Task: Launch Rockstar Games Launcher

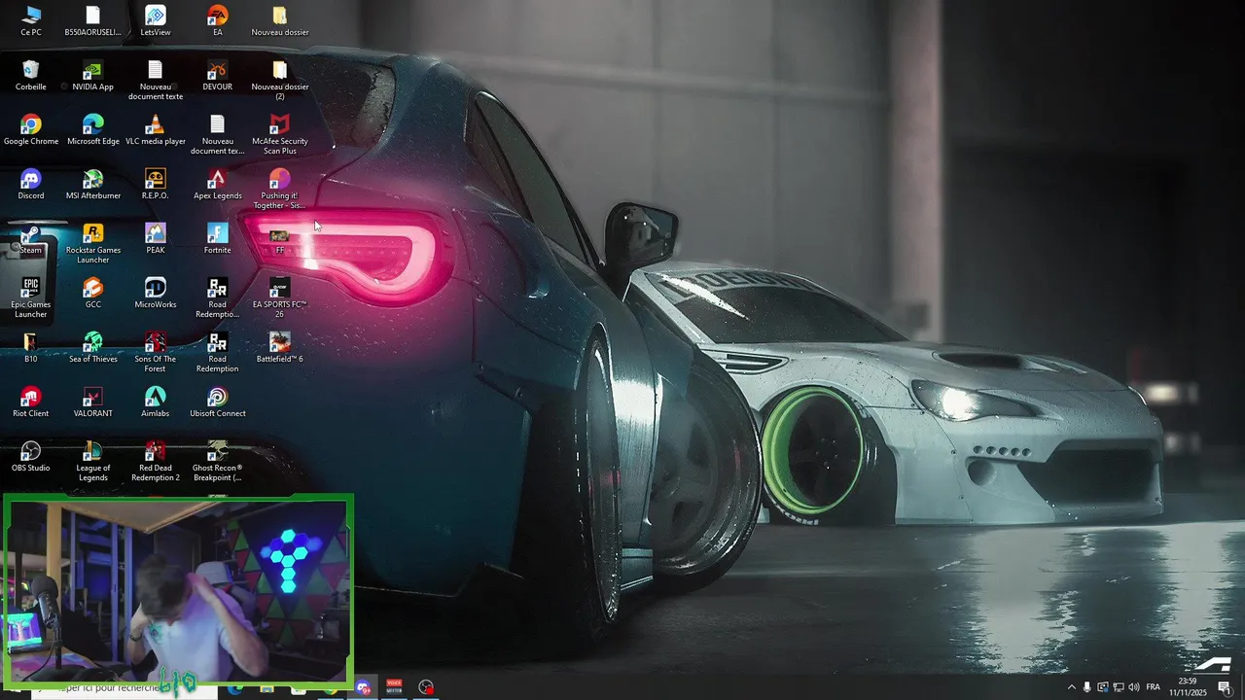Action: pos(93,244)
